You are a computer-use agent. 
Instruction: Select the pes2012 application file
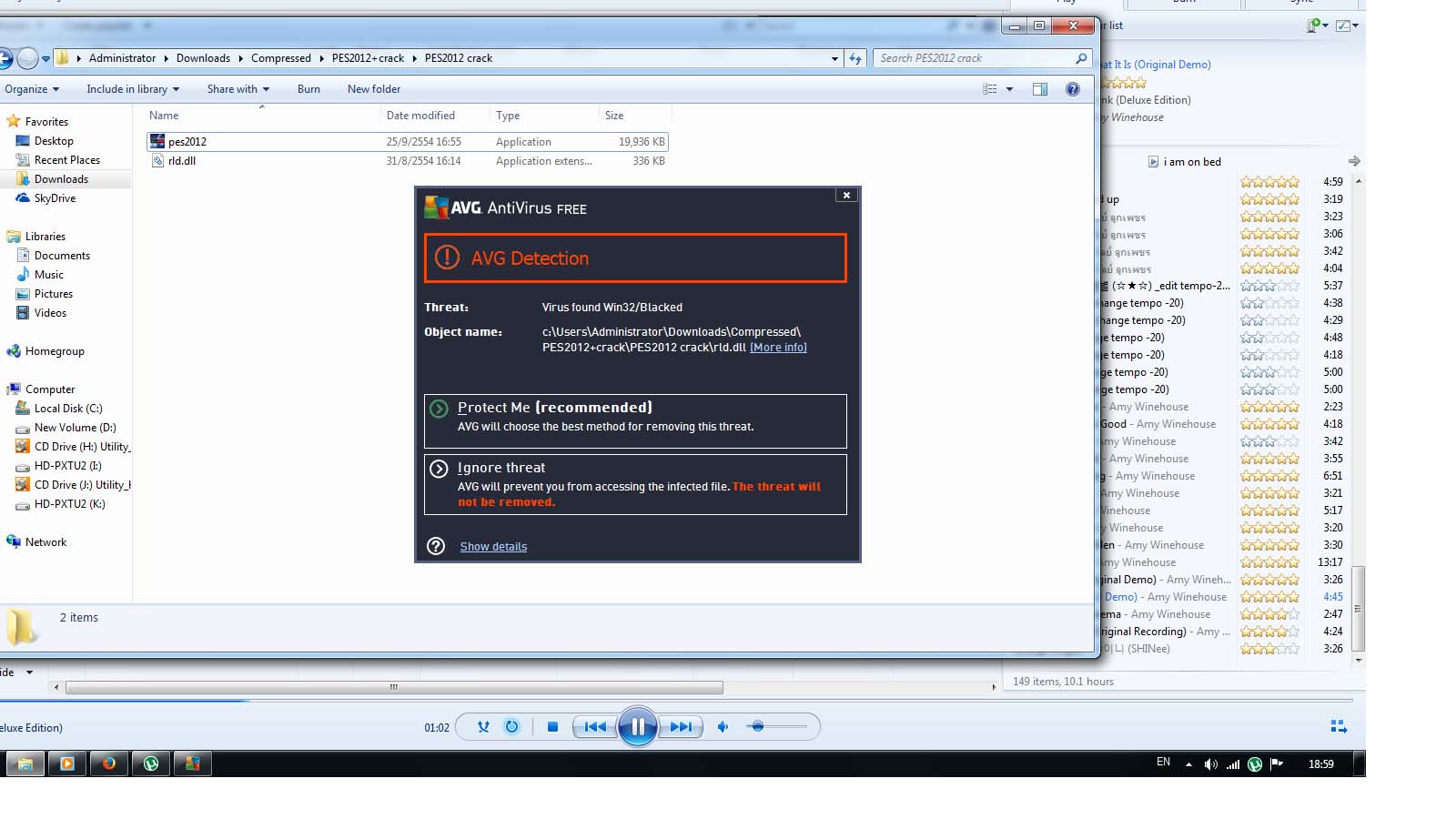point(408,142)
